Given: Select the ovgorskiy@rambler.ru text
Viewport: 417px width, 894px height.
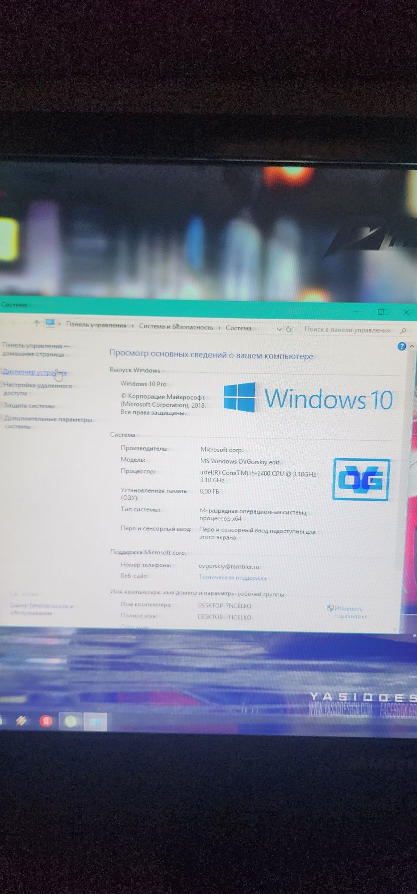Looking at the screenshot, I should coord(229,566).
